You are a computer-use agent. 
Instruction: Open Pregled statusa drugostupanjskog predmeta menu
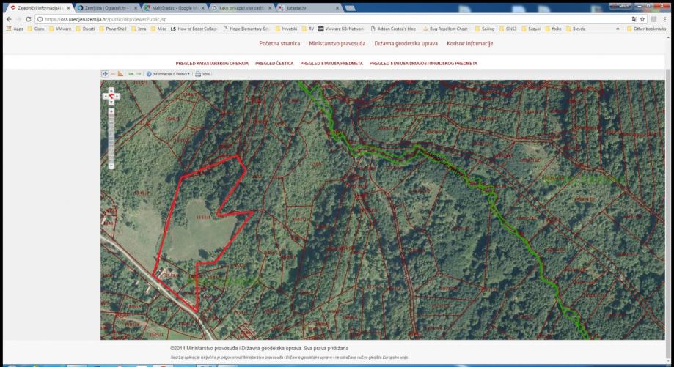coord(423,63)
